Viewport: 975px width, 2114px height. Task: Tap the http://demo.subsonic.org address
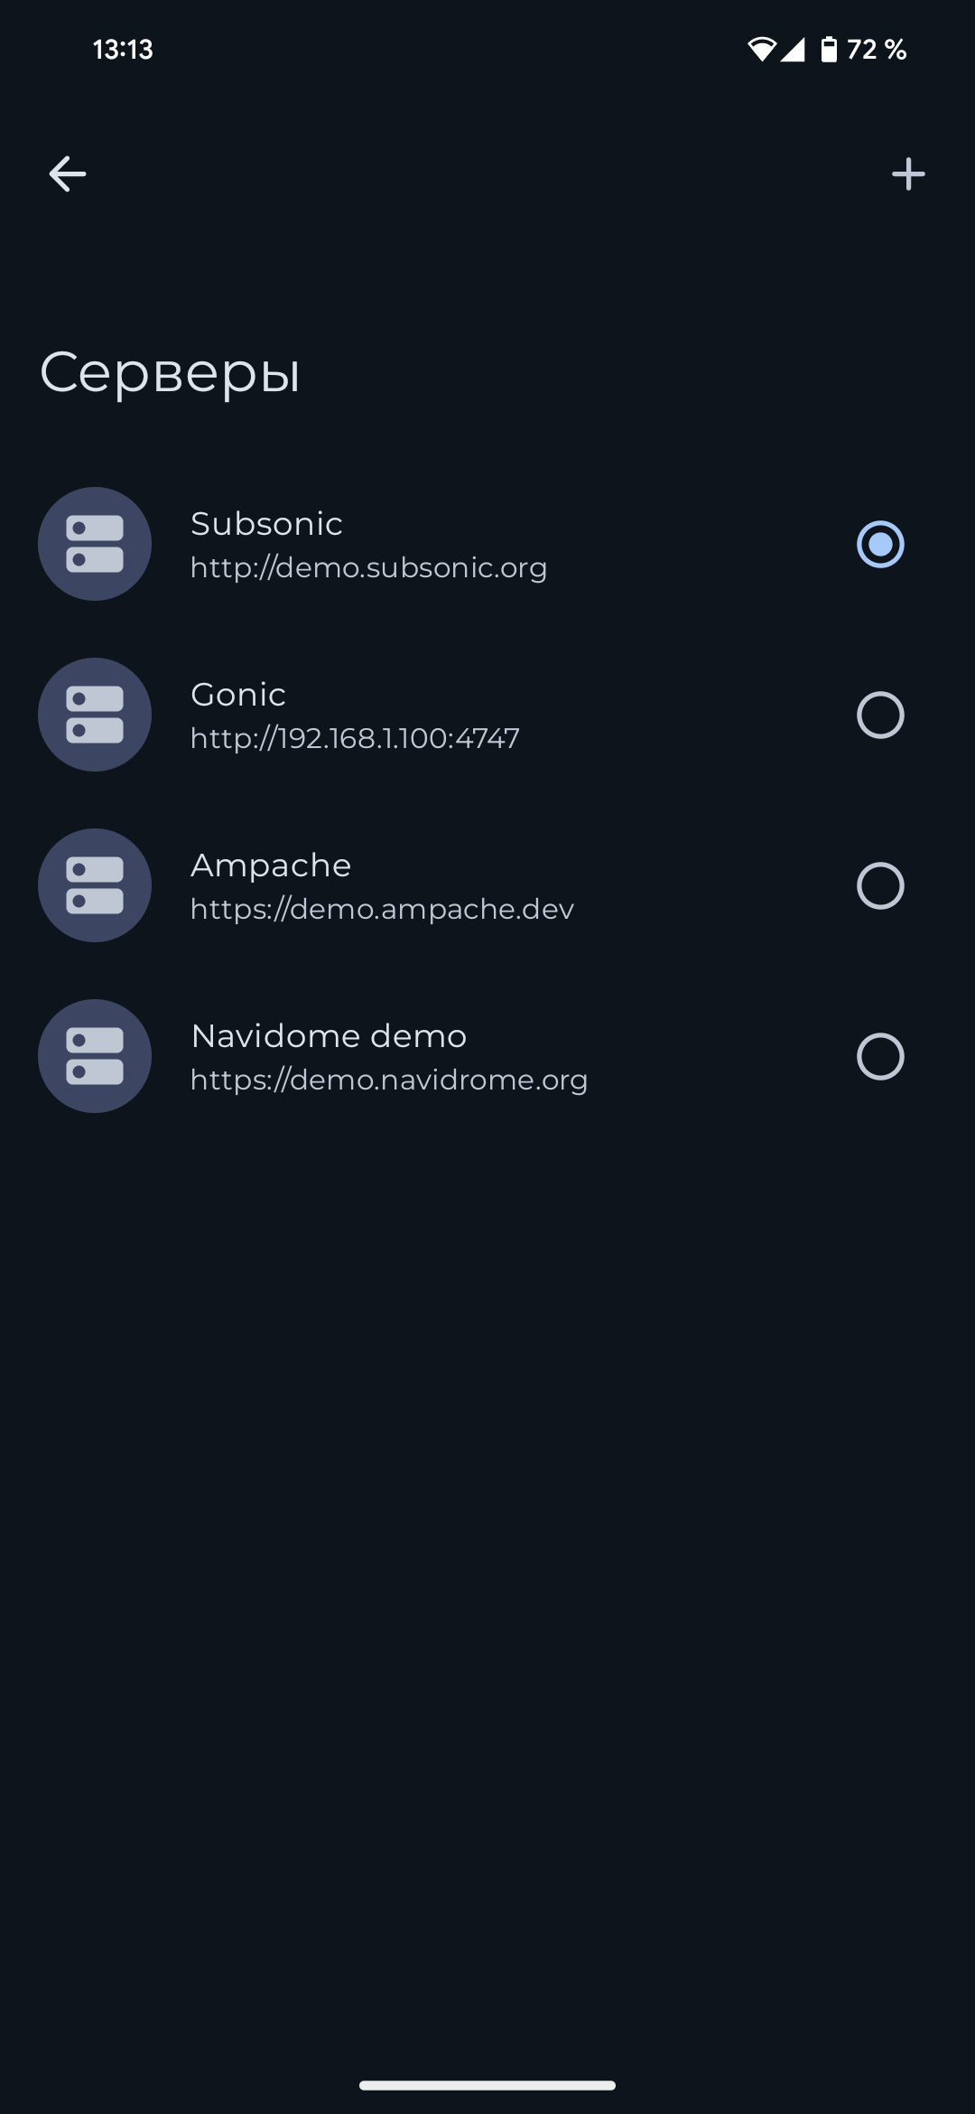(x=368, y=567)
